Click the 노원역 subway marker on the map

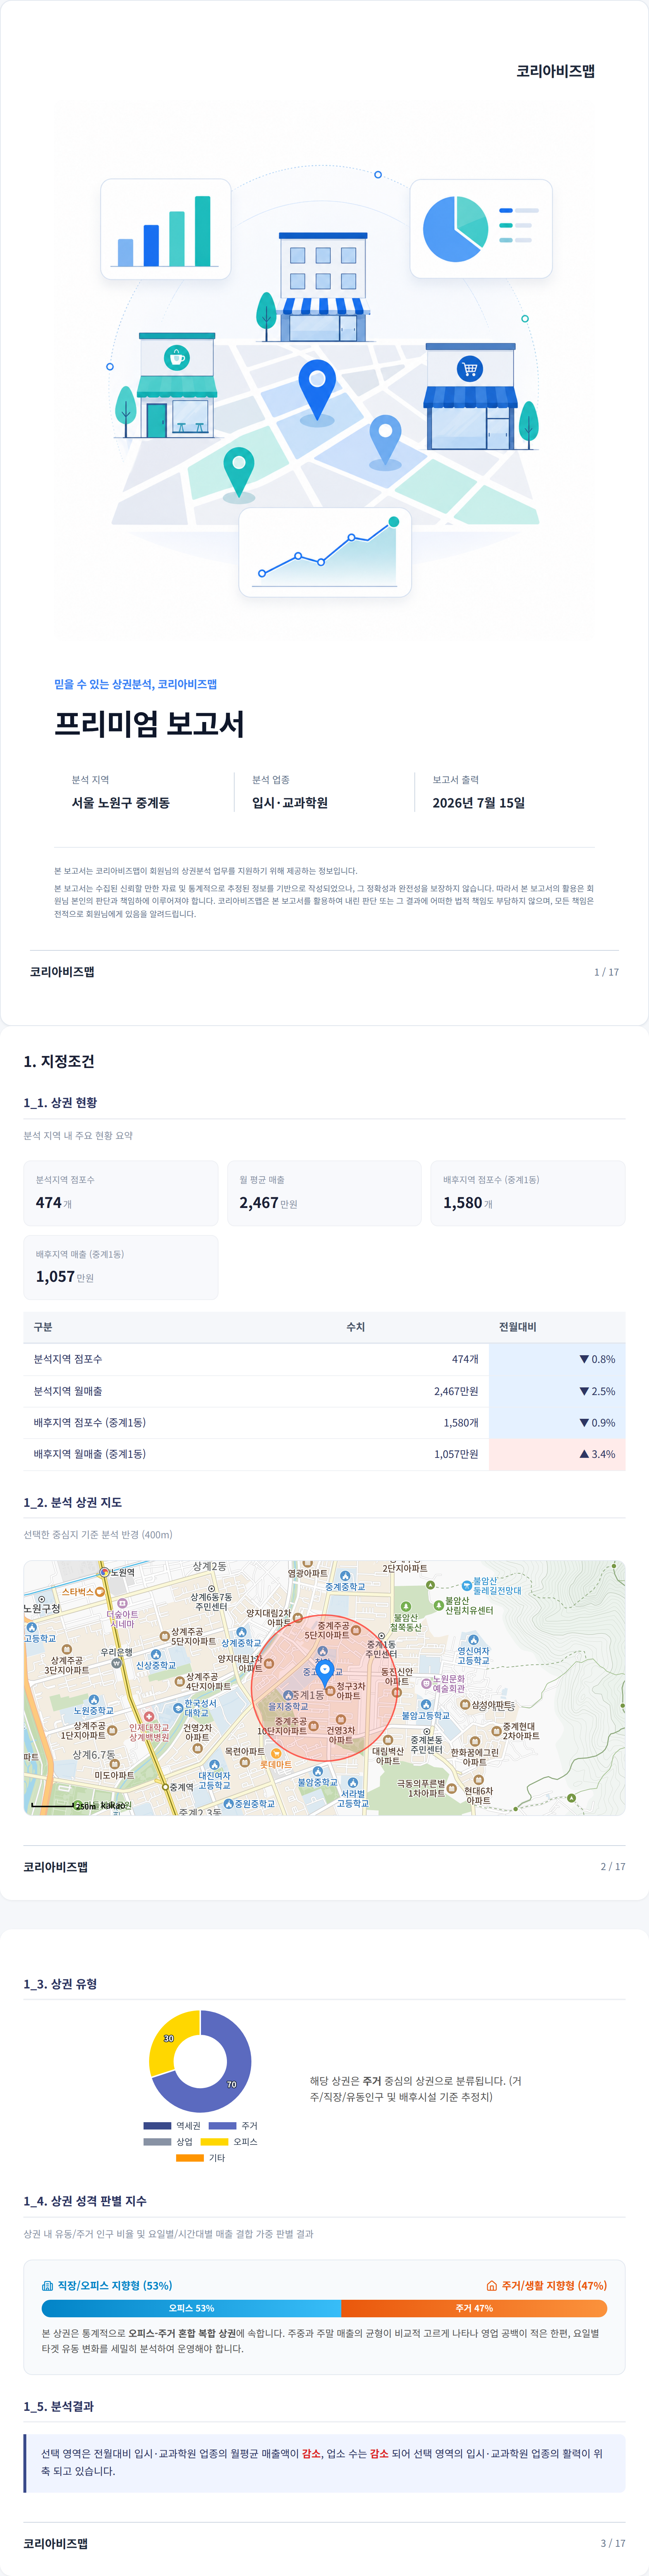(x=104, y=1572)
